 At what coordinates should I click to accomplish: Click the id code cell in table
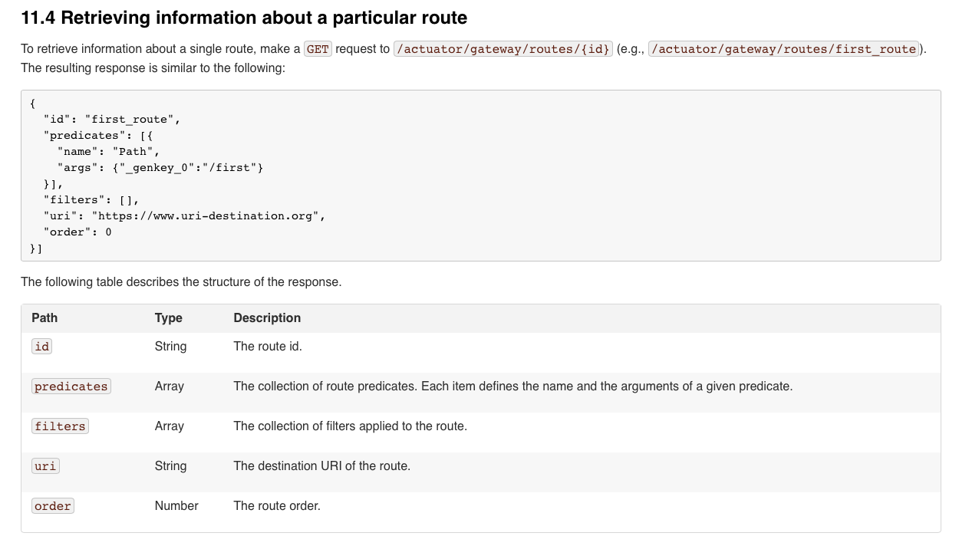42,347
